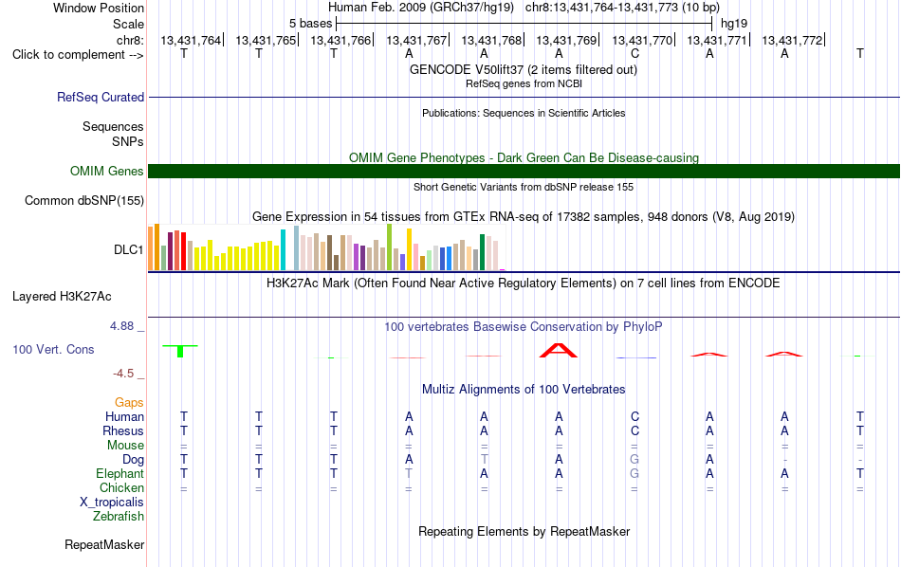The height and width of the screenshot is (567, 901).
Task: Click the C base in the Rhesus row
Action: [x=634, y=430]
